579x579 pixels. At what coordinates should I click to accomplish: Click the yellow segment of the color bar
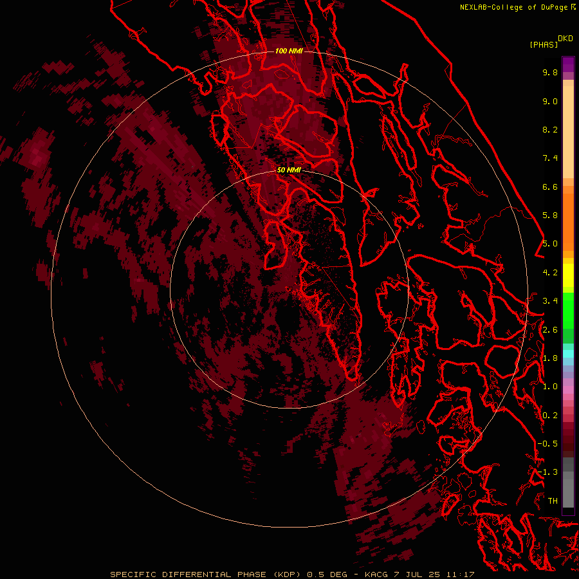[x=568, y=275]
